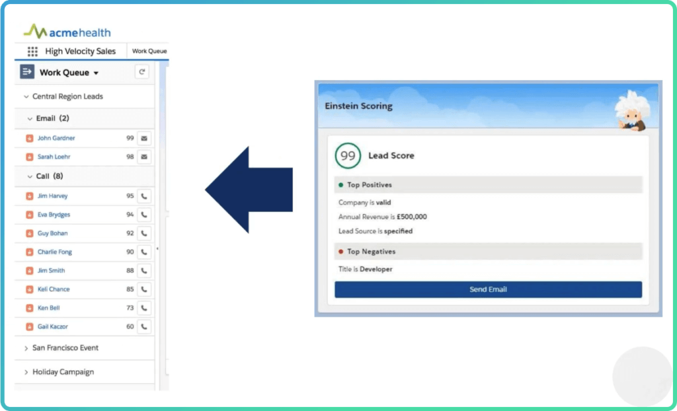Click call icon for Jim Smith
The image size is (677, 411).
pyautogui.click(x=144, y=271)
